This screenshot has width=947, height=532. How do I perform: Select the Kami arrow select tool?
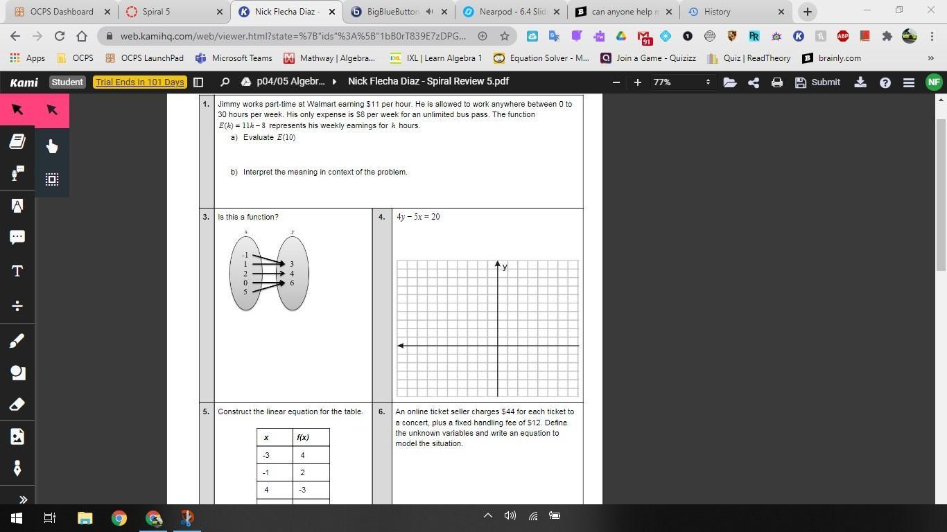[x=17, y=109]
